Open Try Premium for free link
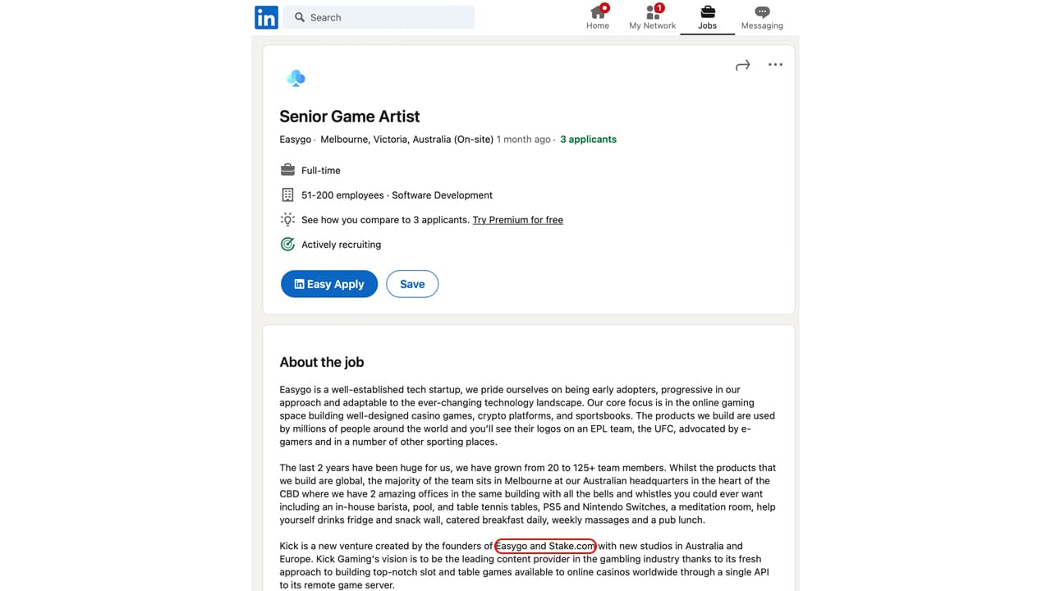This screenshot has height=591, width=1051. 518,220
